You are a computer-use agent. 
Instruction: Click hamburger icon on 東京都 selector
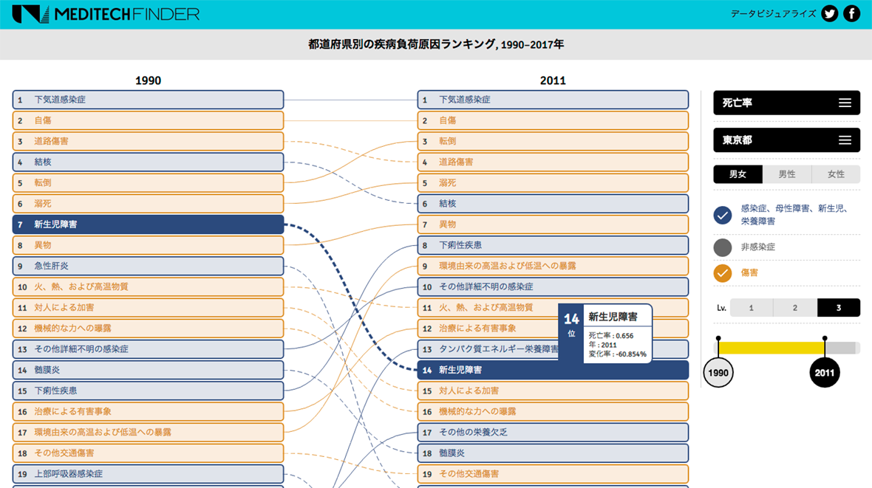845,140
